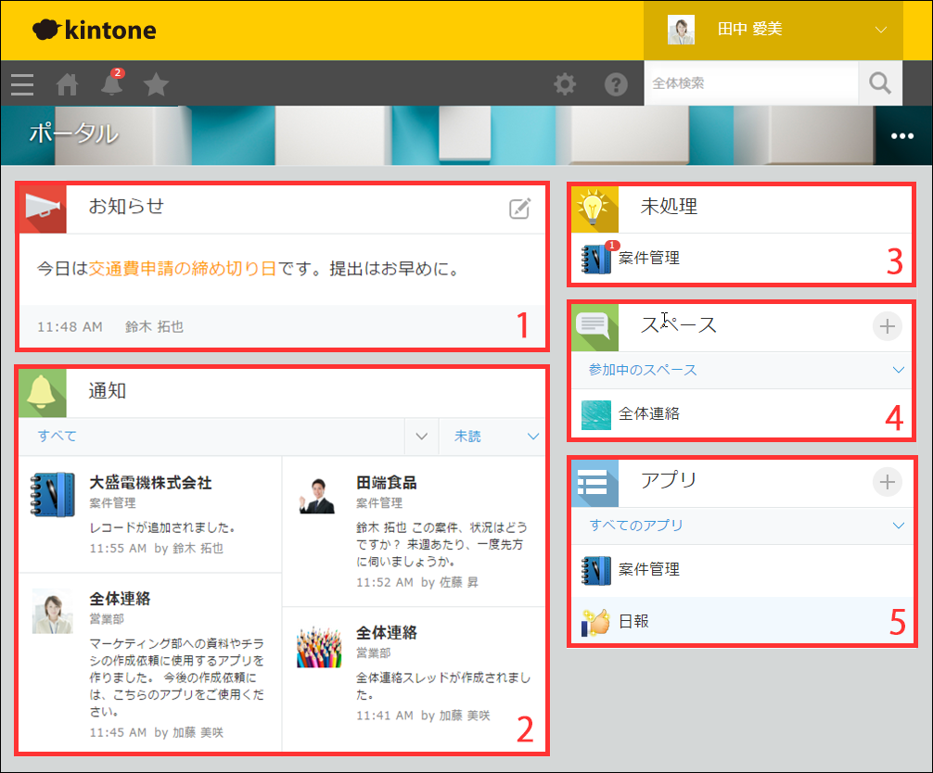This screenshot has height=773, width=933.
Task: Add a new space with plus button
Action: click(888, 326)
